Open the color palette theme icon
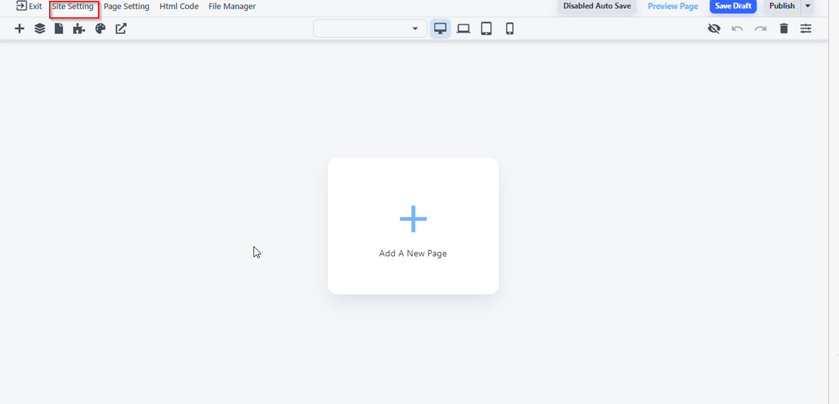The width and height of the screenshot is (839, 404). pyautogui.click(x=100, y=28)
